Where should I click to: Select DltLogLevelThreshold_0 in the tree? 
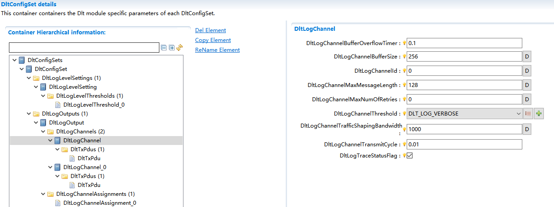click(x=94, y=105)
